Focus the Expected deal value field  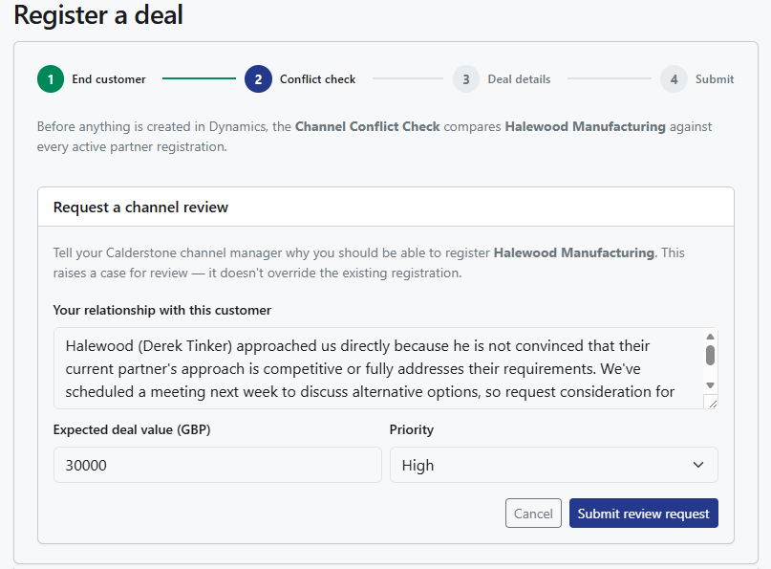[217, 465]
